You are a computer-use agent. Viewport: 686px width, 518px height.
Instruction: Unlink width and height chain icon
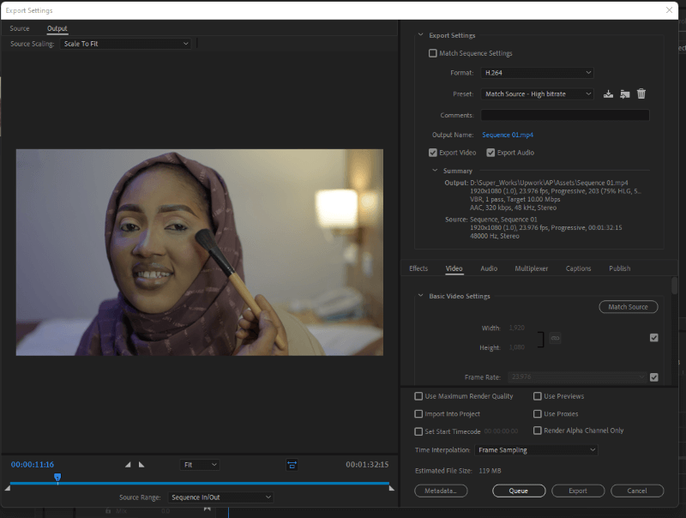tap(555, 338)
